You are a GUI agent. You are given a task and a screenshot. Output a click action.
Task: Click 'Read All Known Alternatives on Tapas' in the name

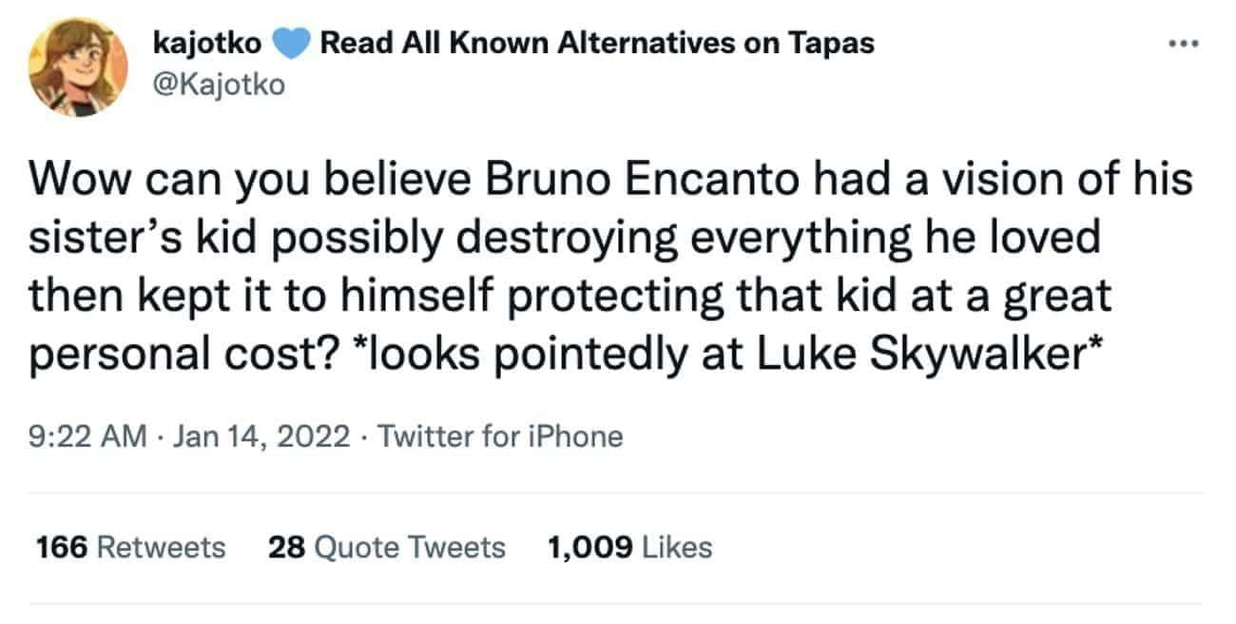598,42
